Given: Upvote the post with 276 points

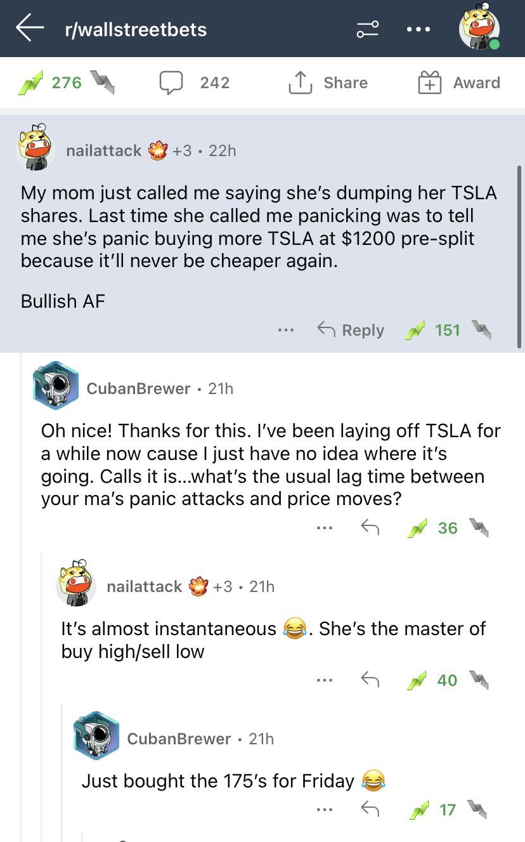Looking at the screenshot, I should [29, 83].
